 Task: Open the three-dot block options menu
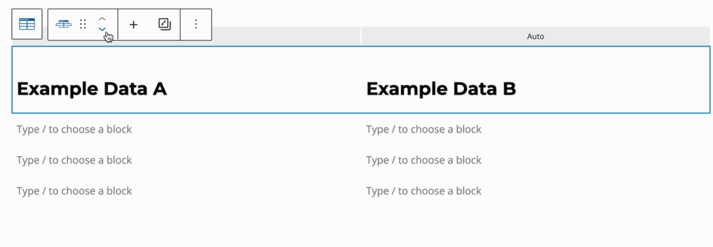(196, 24)
